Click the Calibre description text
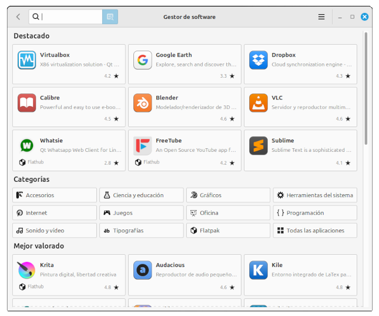379x316 pixels. tap(81, 107)
